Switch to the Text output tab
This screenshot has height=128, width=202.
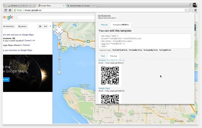coord(103,56)
